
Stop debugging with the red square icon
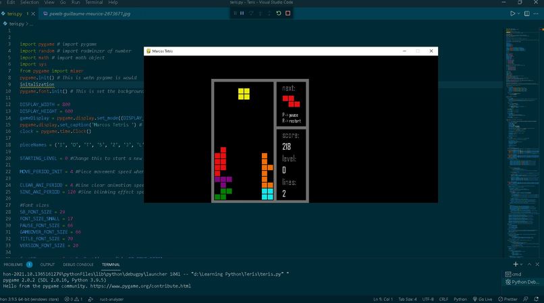pos(288,13)
